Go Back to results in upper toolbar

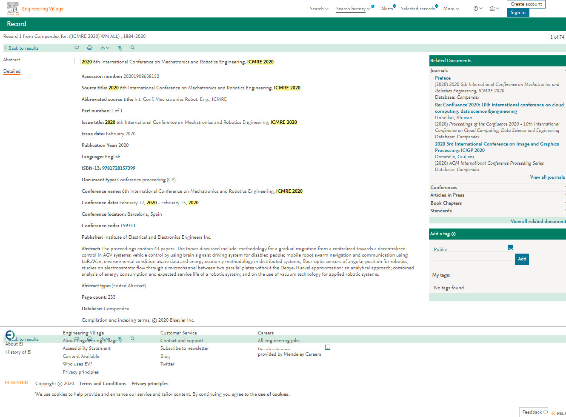23,48
